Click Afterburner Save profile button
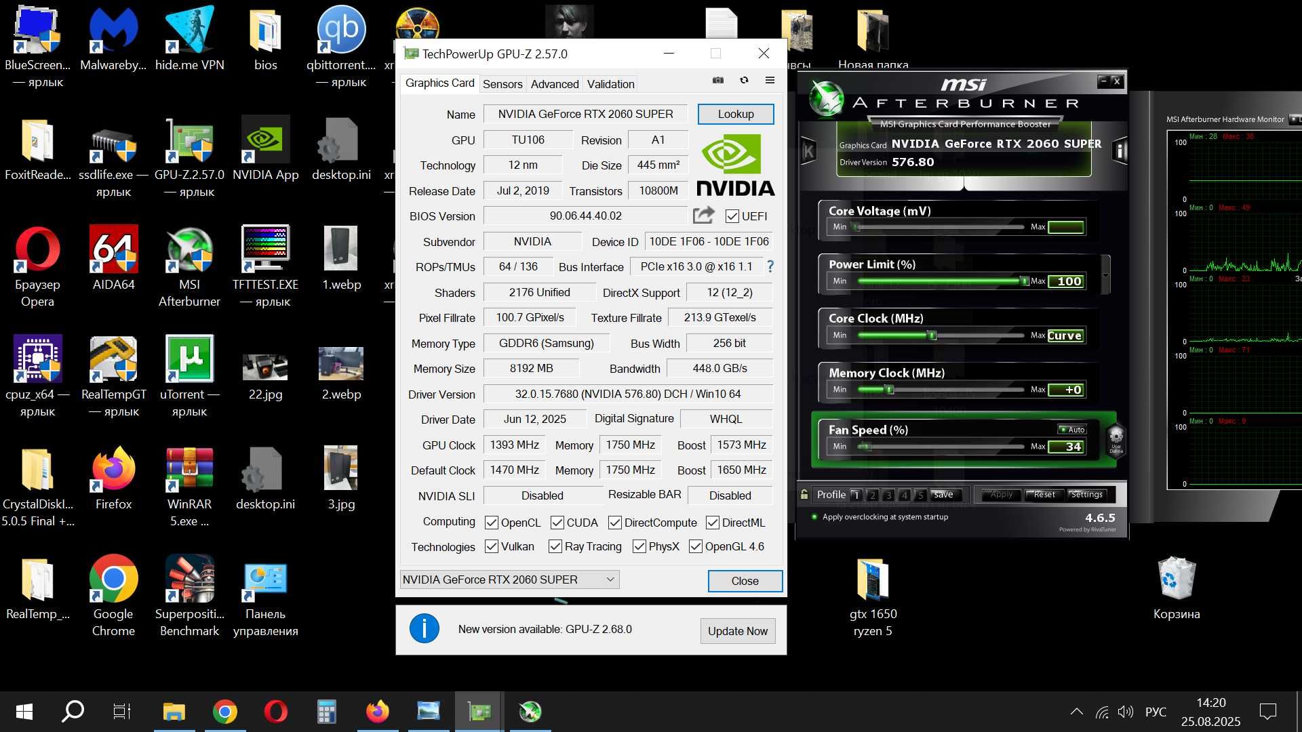Screen dimensions: 1302x732 (x=943, y=495)
